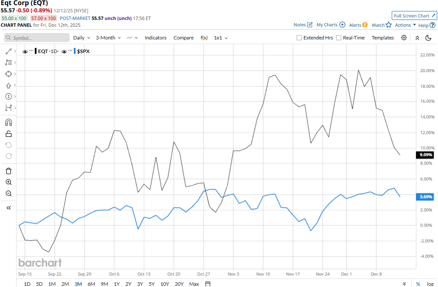
Task: Click the 3.69% SPX price label
Action: point(425,197)
